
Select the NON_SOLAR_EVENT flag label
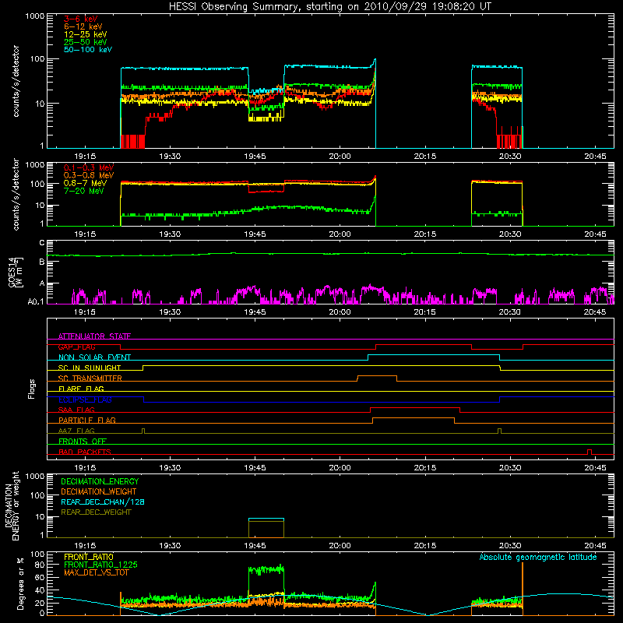tap(94, 357)
